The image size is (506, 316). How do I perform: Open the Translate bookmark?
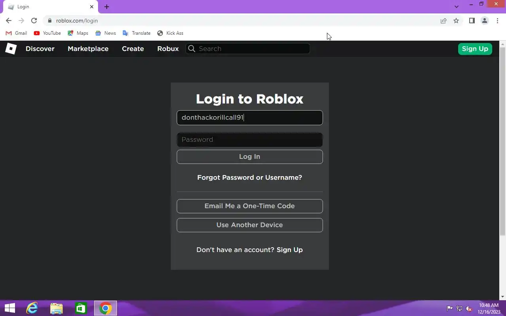[136, 33]
